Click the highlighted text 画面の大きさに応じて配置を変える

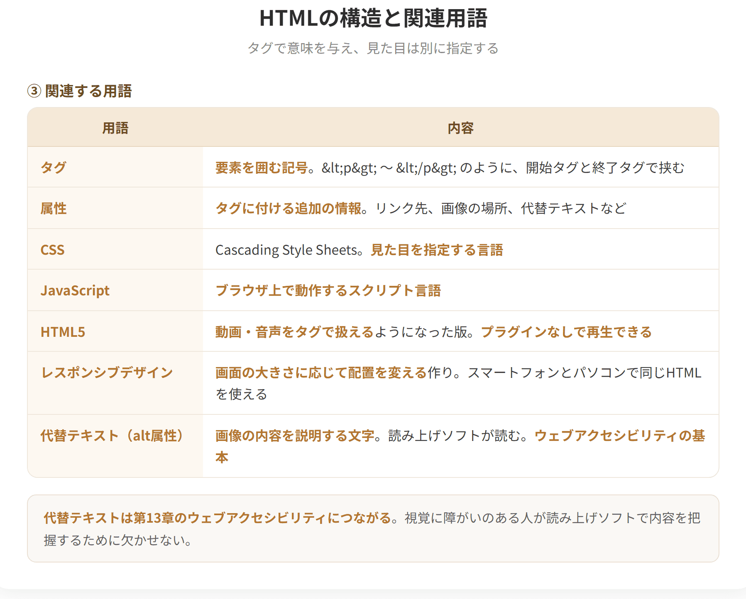coord(321,373)
